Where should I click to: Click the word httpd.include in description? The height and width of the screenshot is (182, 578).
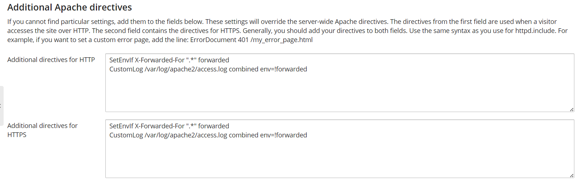[535, 31]
